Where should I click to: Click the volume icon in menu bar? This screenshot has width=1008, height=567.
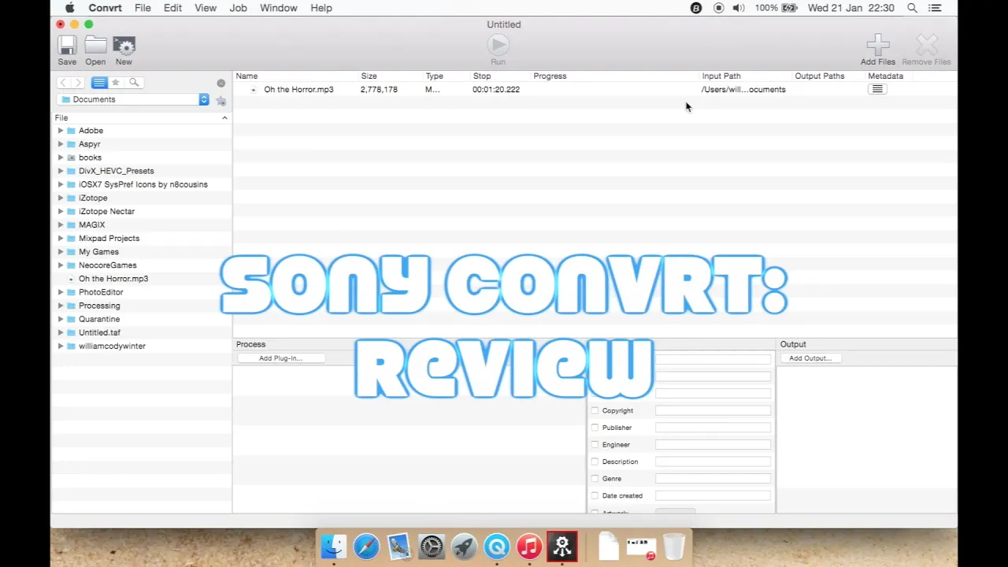[738, 8]
